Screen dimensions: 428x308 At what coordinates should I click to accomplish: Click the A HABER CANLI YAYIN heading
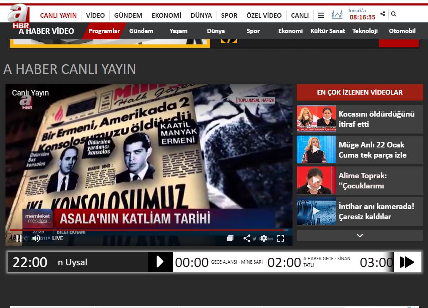[x=70, y=69]
